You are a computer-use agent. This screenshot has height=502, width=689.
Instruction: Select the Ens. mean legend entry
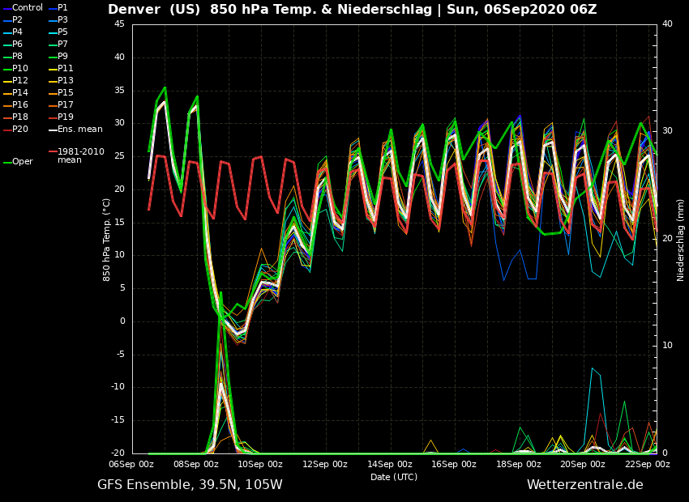(79, 130)
